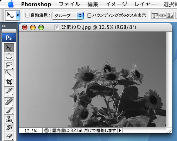Open the Apple menu
Screen dimensions: 177x141
click(11, 4)
